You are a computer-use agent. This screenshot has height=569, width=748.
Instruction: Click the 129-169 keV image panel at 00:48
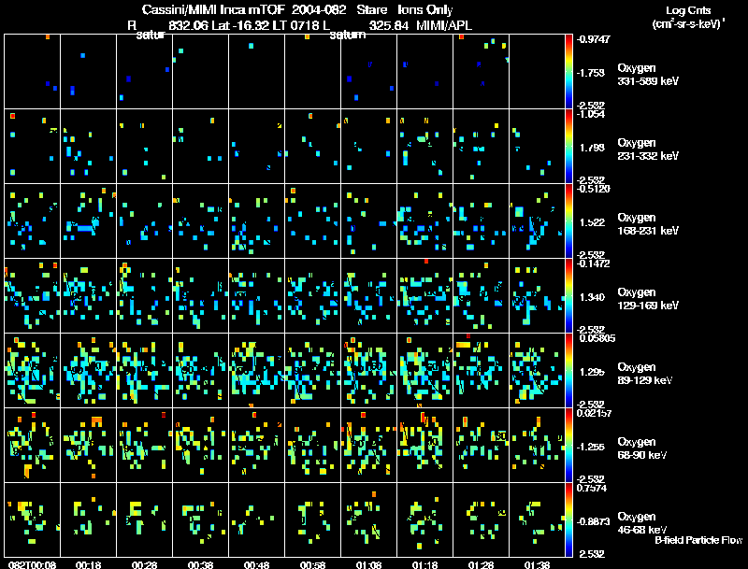pyautogui.click(x=256, y=295)
